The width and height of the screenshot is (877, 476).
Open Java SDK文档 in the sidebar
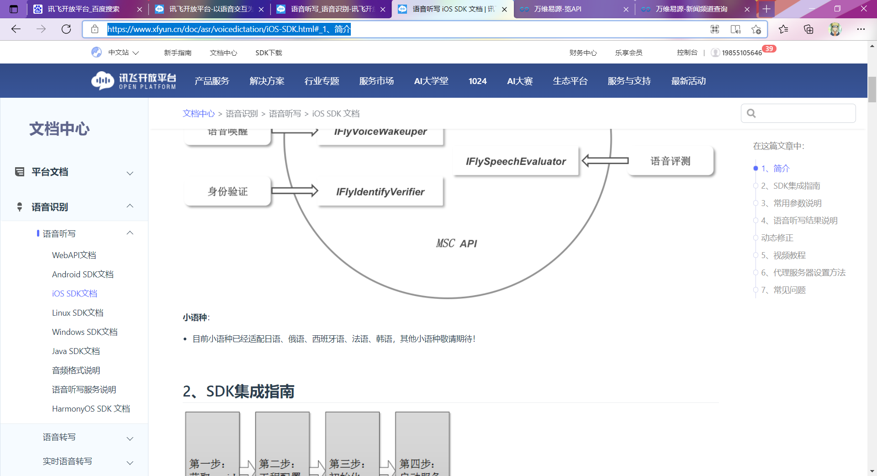[x=76, y=351]
